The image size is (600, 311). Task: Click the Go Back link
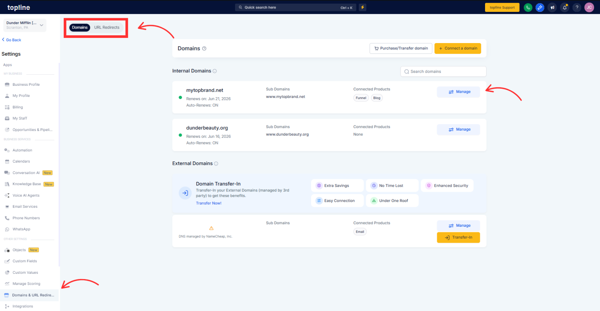11,40
